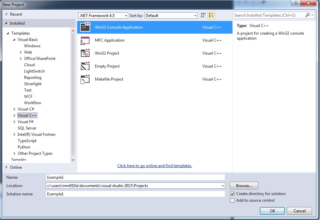
Task: Enable Add to source control checkbox
Action: pos(232,200)
